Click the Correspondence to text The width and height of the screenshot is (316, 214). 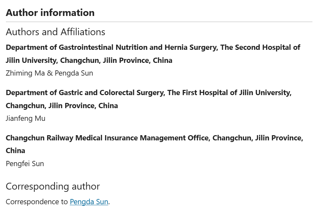click(37, 202)
